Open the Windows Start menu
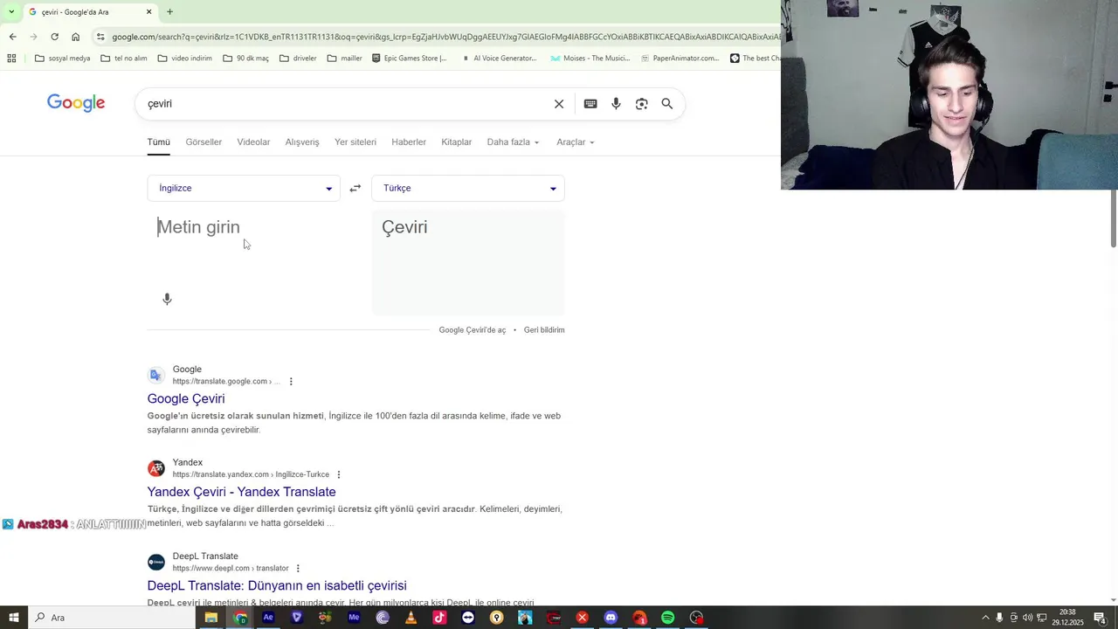Viewport: 1118px width, 629px height. pos(14,618)
